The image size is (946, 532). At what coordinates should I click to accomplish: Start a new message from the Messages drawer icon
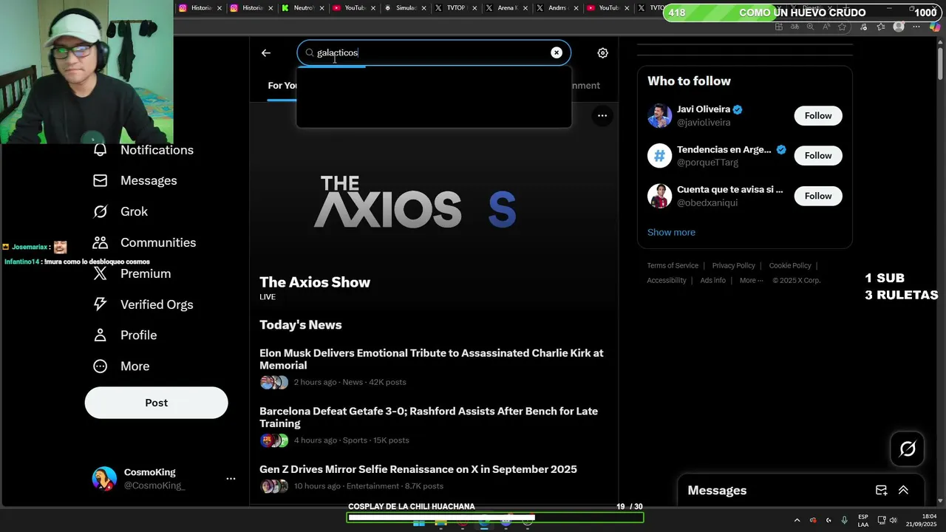tap(881, 491)
